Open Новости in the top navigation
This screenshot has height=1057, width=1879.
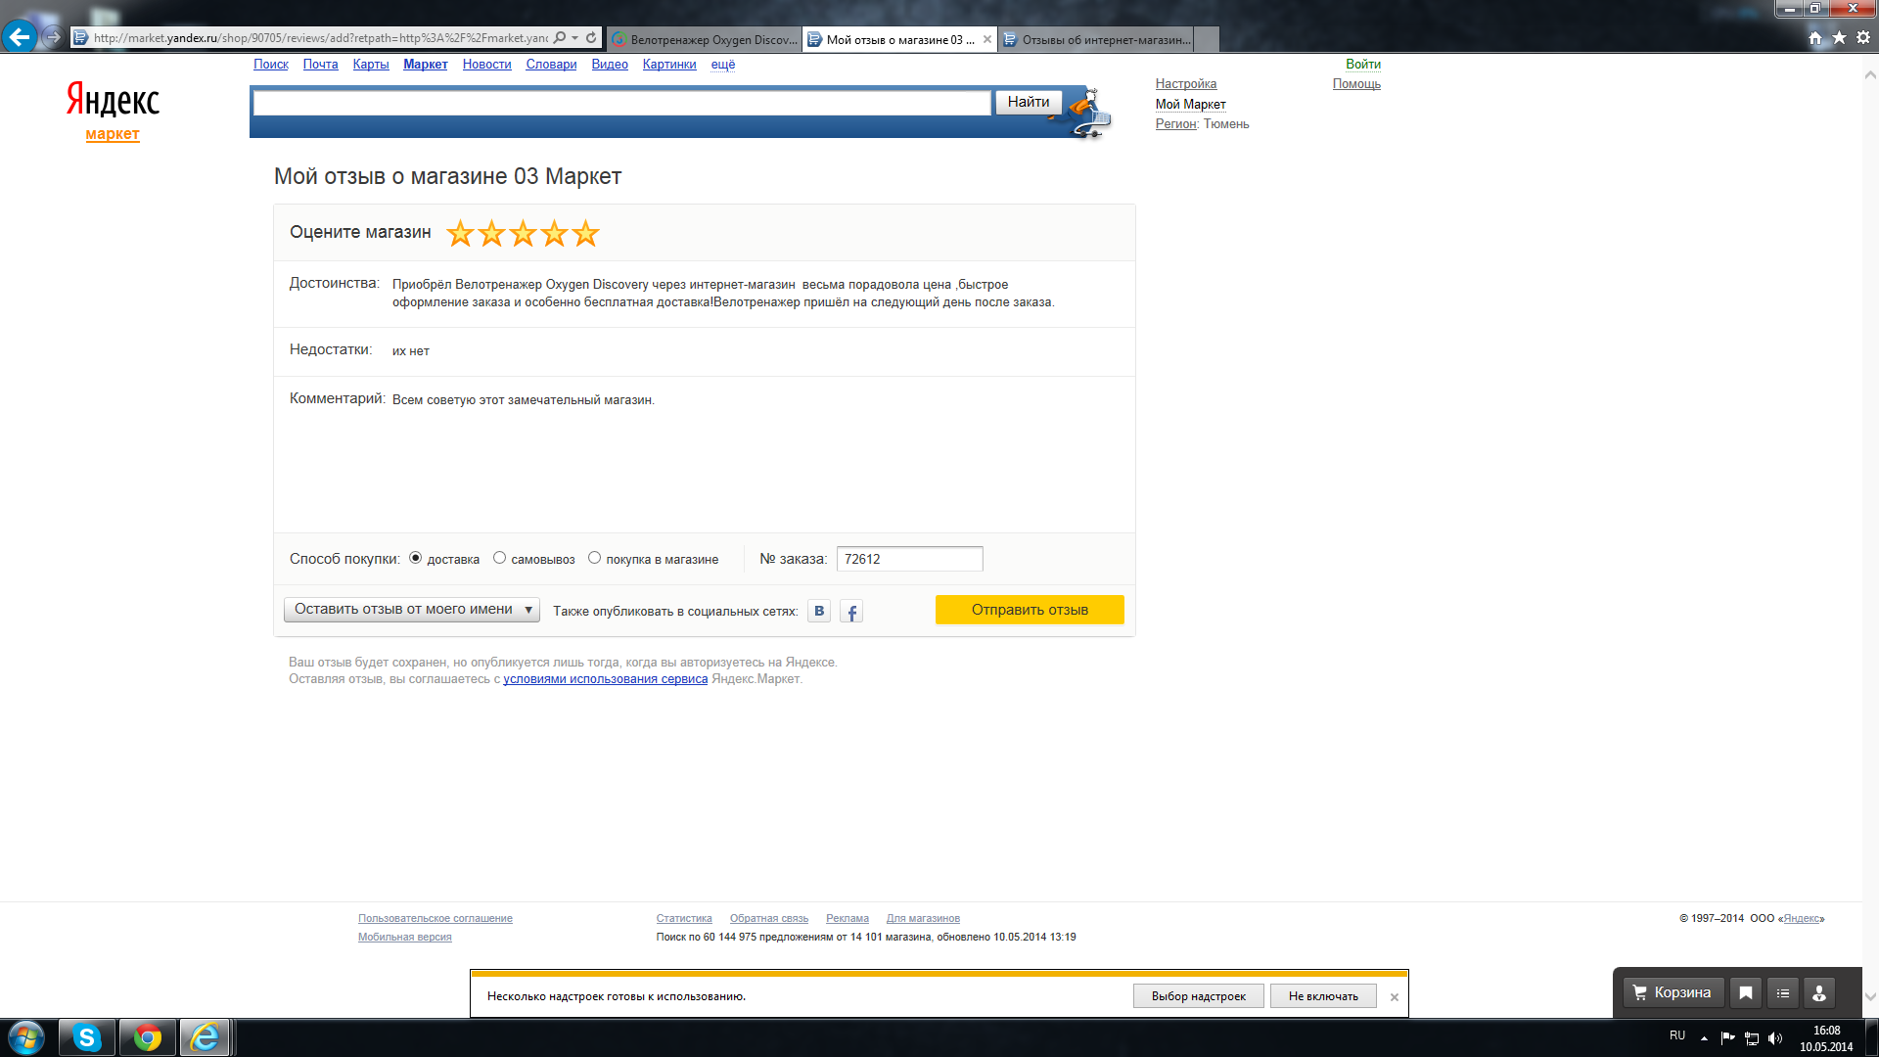(487, 65)
